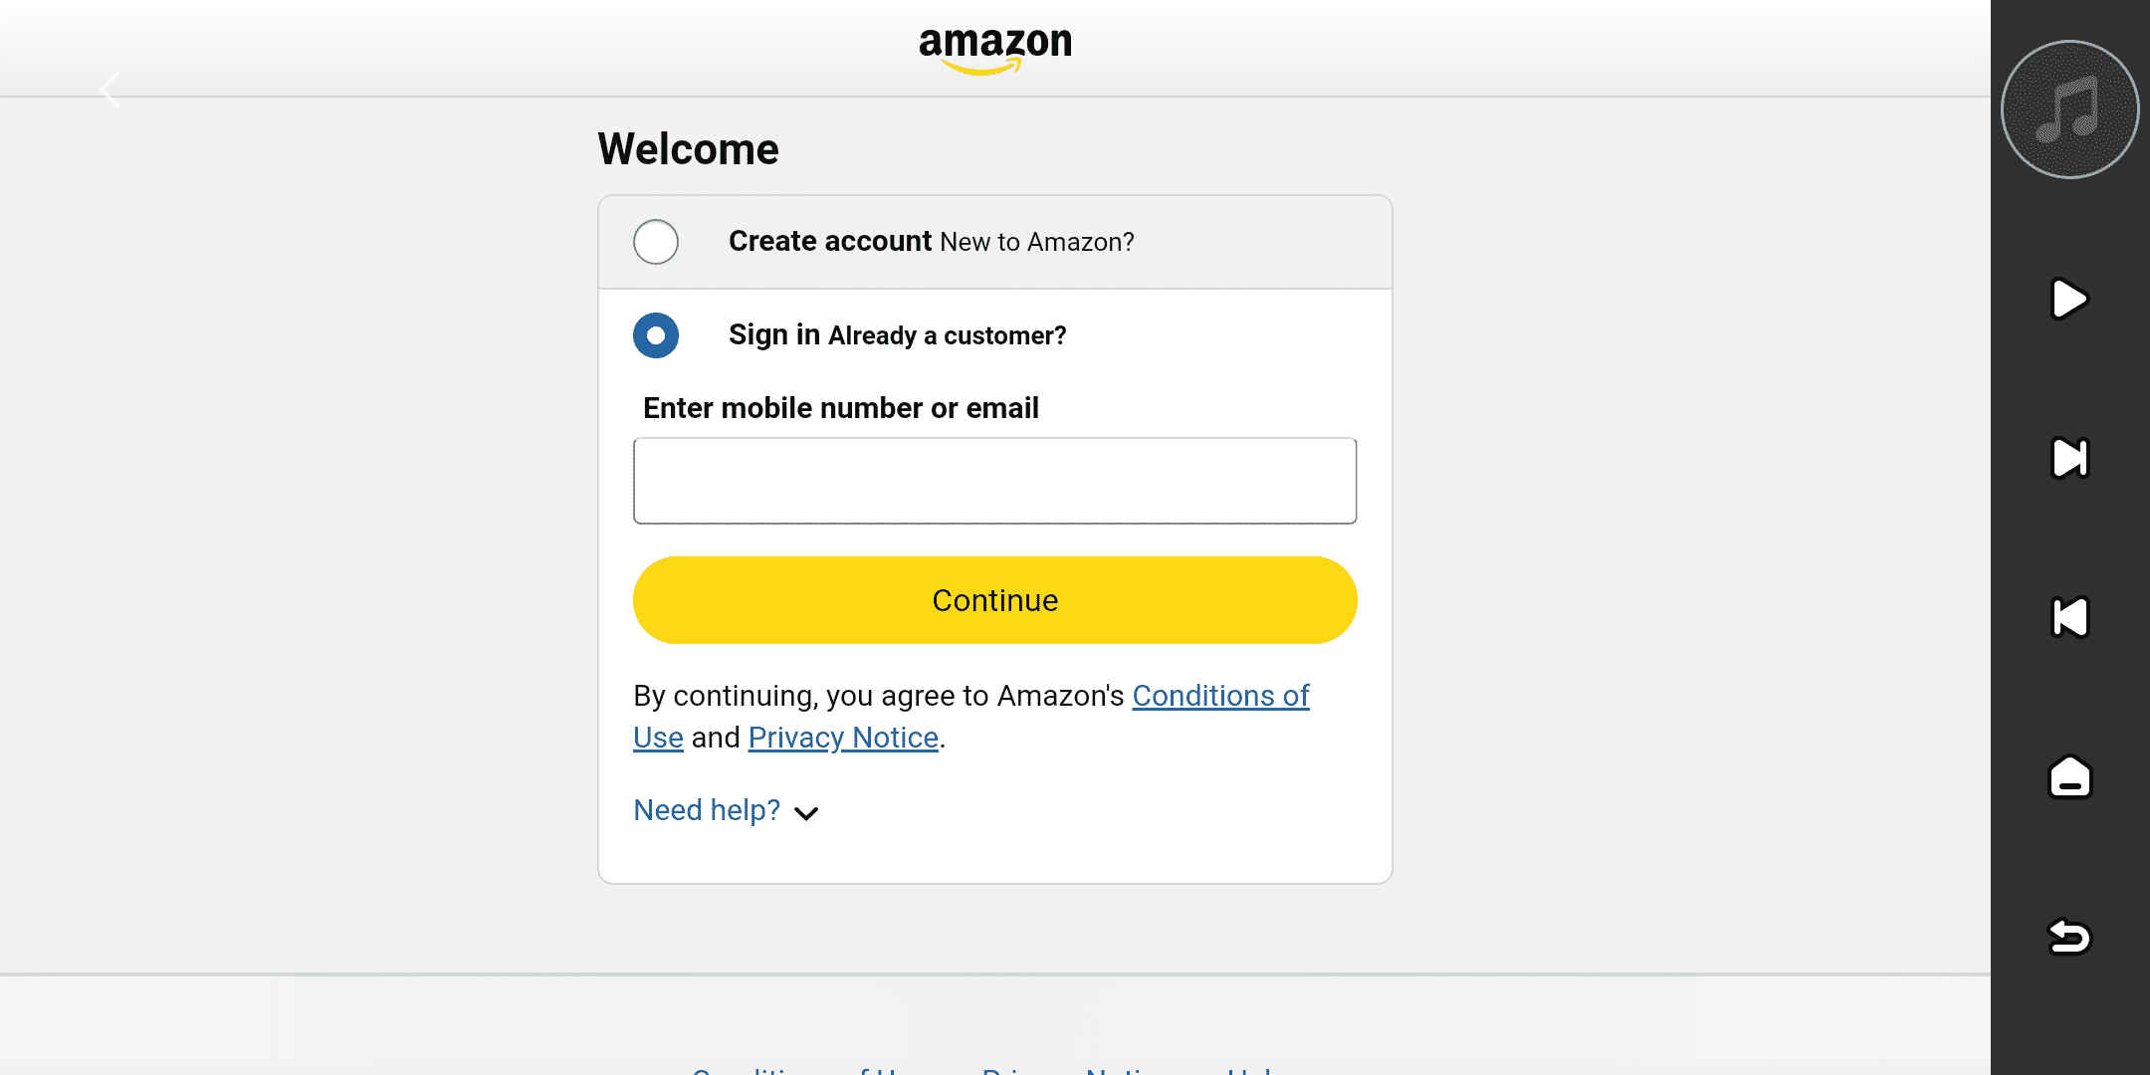Select the Sign in radio button
Viewport: 2150px width, 1075px height.
(x=656, y=335)
